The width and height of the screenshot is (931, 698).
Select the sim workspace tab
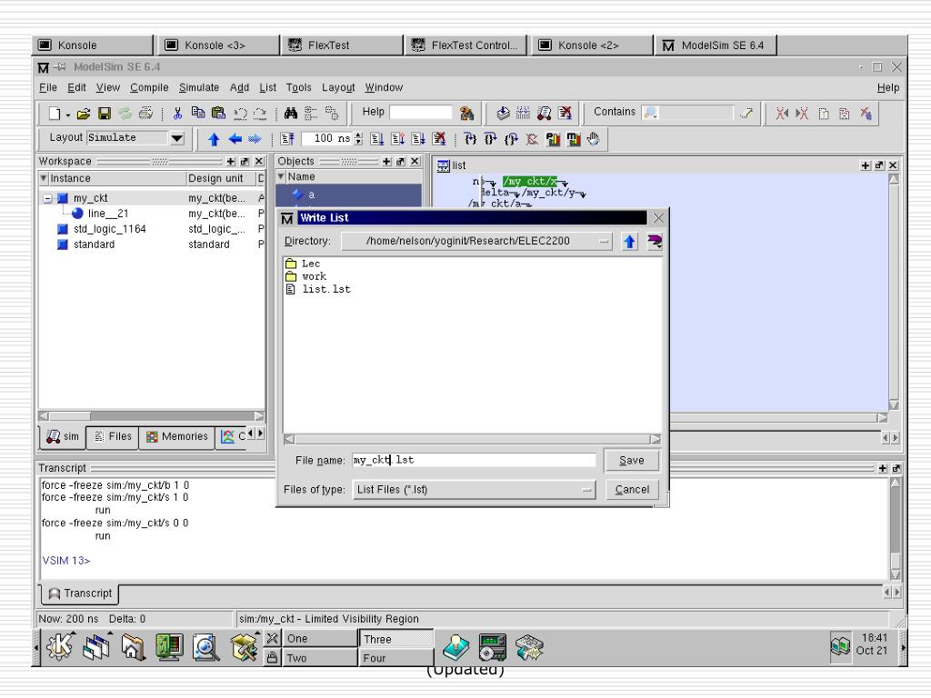coord(63,437)
